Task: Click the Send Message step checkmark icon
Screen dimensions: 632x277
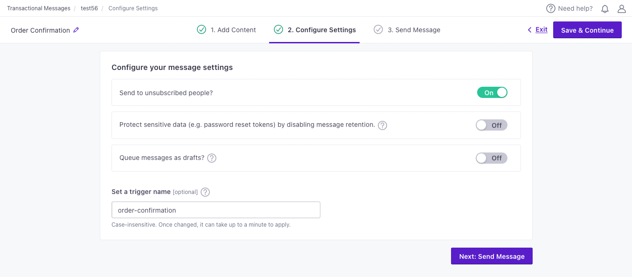Action: point(378,29)
